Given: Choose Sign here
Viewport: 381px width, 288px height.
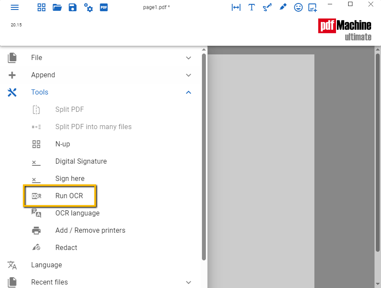Looking at the screenshot, I should point(70,179).
